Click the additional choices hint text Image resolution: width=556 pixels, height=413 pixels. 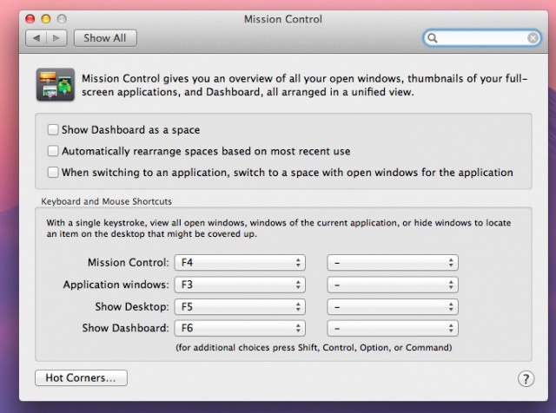(x=314, y=347)
